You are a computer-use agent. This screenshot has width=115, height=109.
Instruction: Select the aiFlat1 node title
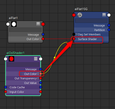[x=13, y=18]
